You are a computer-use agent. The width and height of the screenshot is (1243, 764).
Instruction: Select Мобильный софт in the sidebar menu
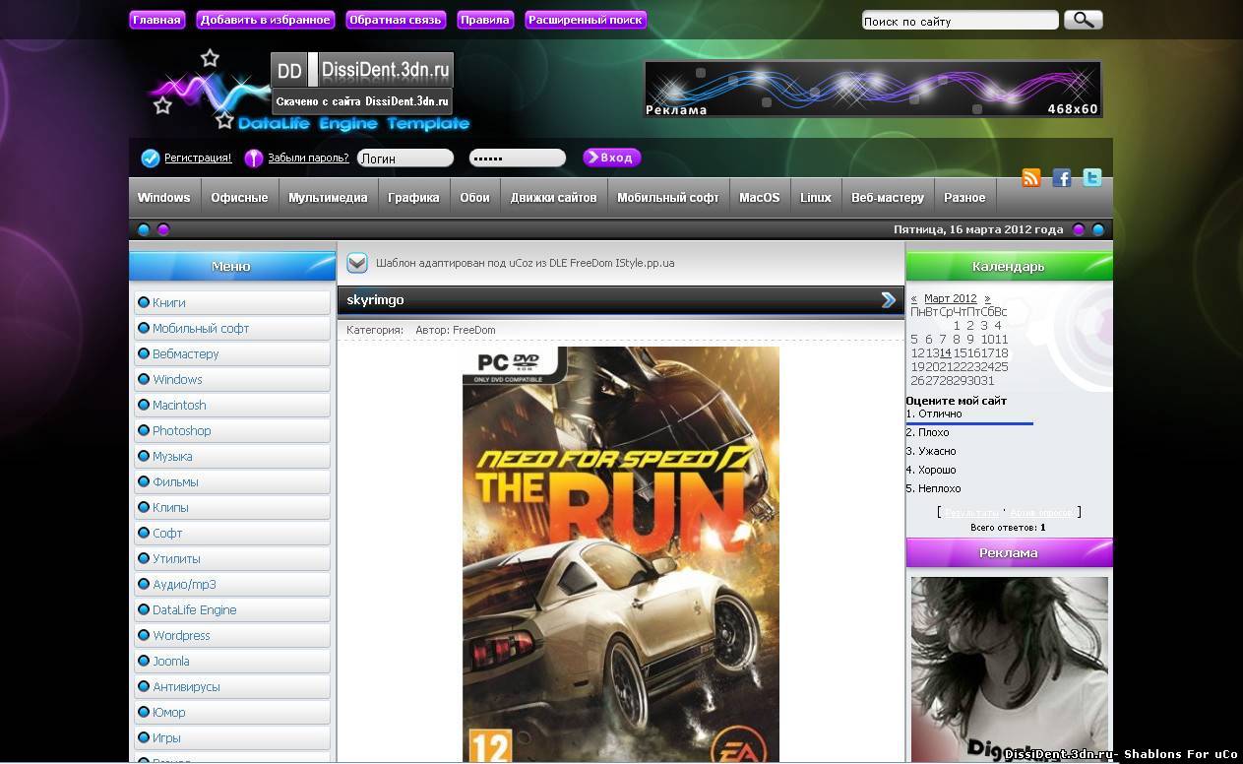(232, 328)
